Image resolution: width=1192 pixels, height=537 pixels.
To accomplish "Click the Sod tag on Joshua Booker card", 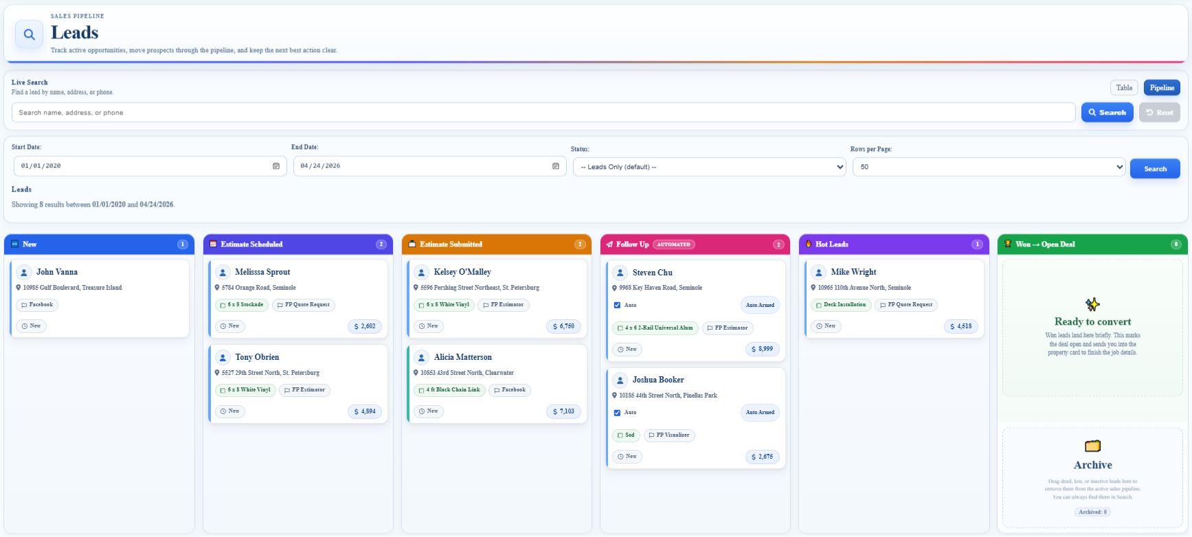I will click(626, 435).
